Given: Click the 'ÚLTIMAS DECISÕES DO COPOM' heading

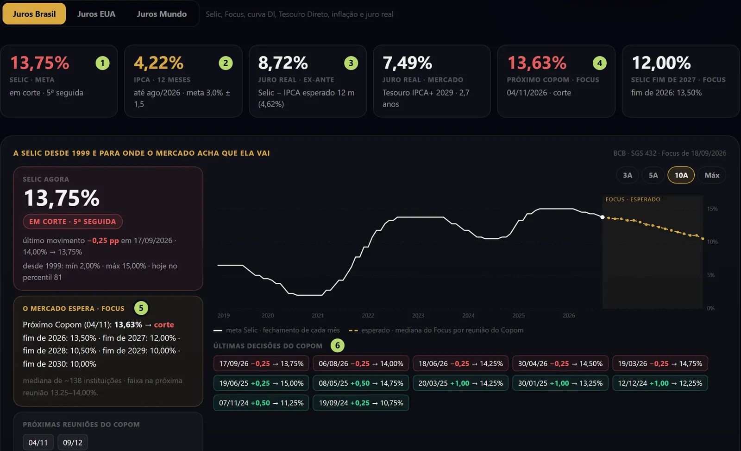Looking at the screenshot, I should (268, 346).
